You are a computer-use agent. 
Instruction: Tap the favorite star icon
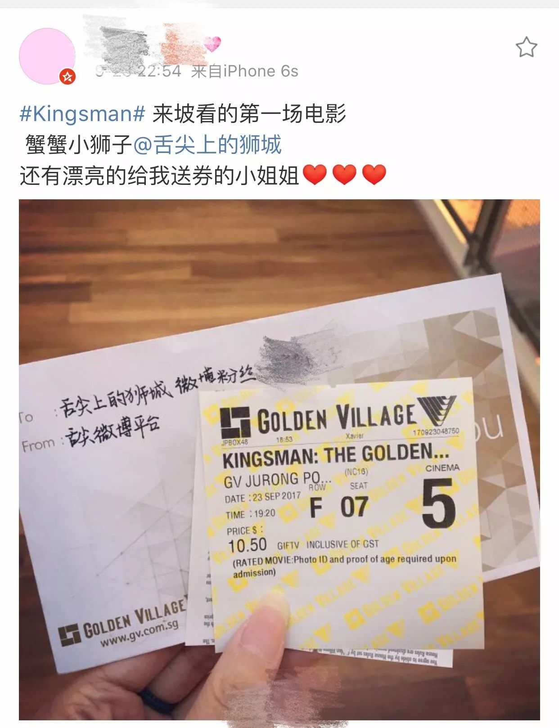(526, 47)
